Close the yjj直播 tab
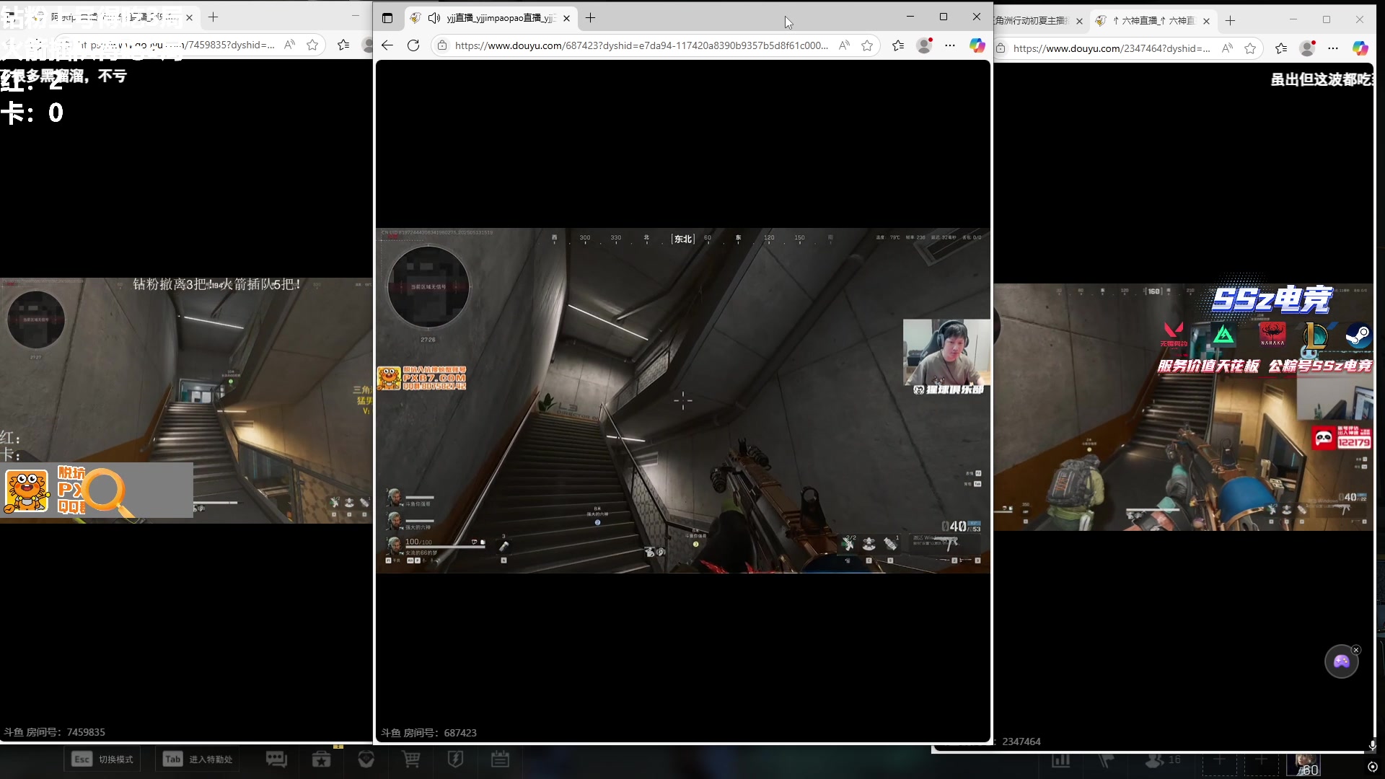 point(566,18)
